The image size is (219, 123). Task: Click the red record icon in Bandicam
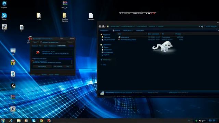click(38, 53)
